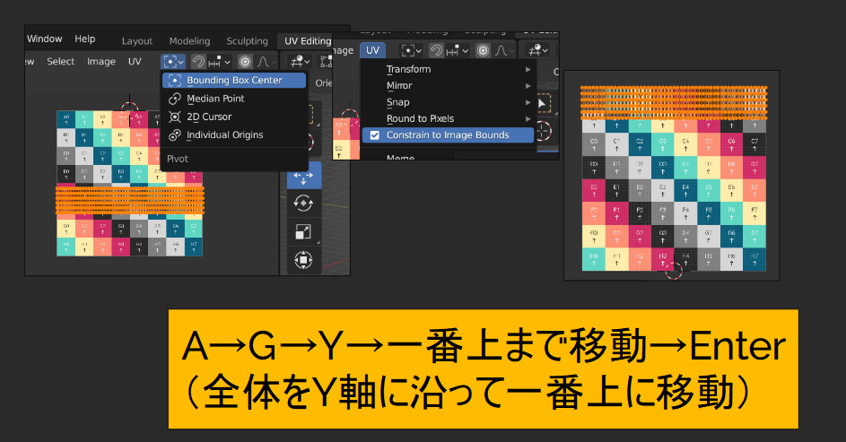Open Image menu in left screenshot

coord(101,62)
